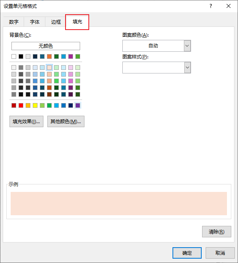Expand the 图案颜色 dropdown arrow
The width and height of the screenshot is (238, 263).
click(187, 46)
